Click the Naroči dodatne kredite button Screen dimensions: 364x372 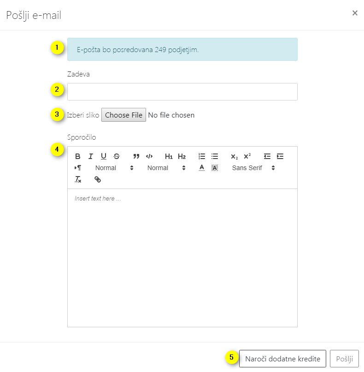click(282, 359)
